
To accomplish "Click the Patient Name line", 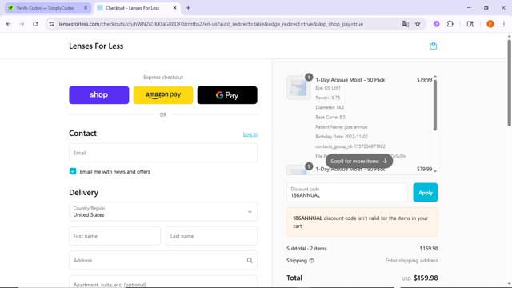I will coord(342,127).
